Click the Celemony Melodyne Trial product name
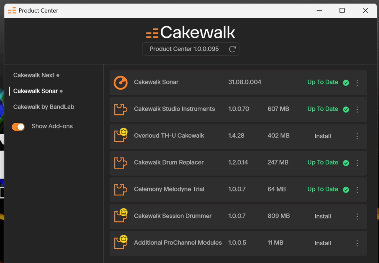The width and height of the screenshot is (379, 263). pos(169,189)
